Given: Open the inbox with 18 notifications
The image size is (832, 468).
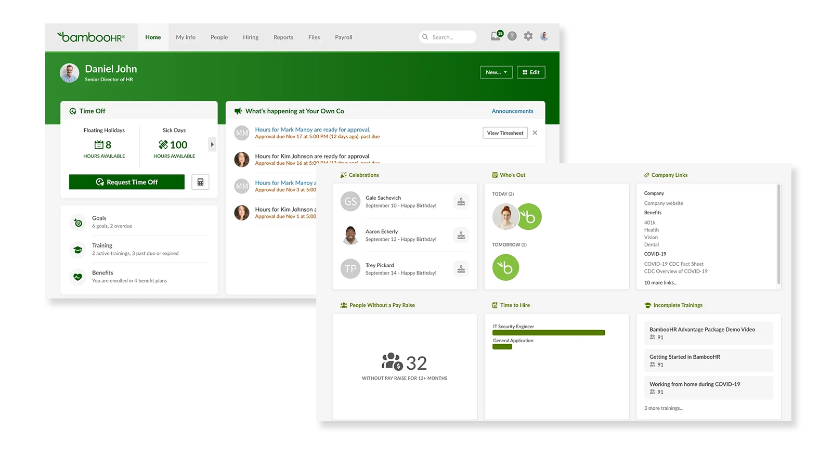Looking at the screenshot, I should (496, 36).
